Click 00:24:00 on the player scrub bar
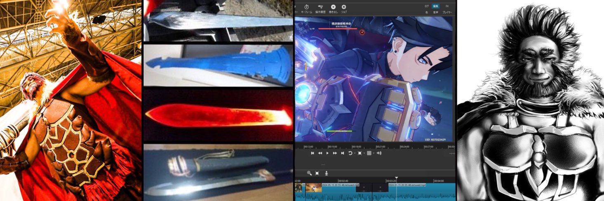 click(405, 147)
